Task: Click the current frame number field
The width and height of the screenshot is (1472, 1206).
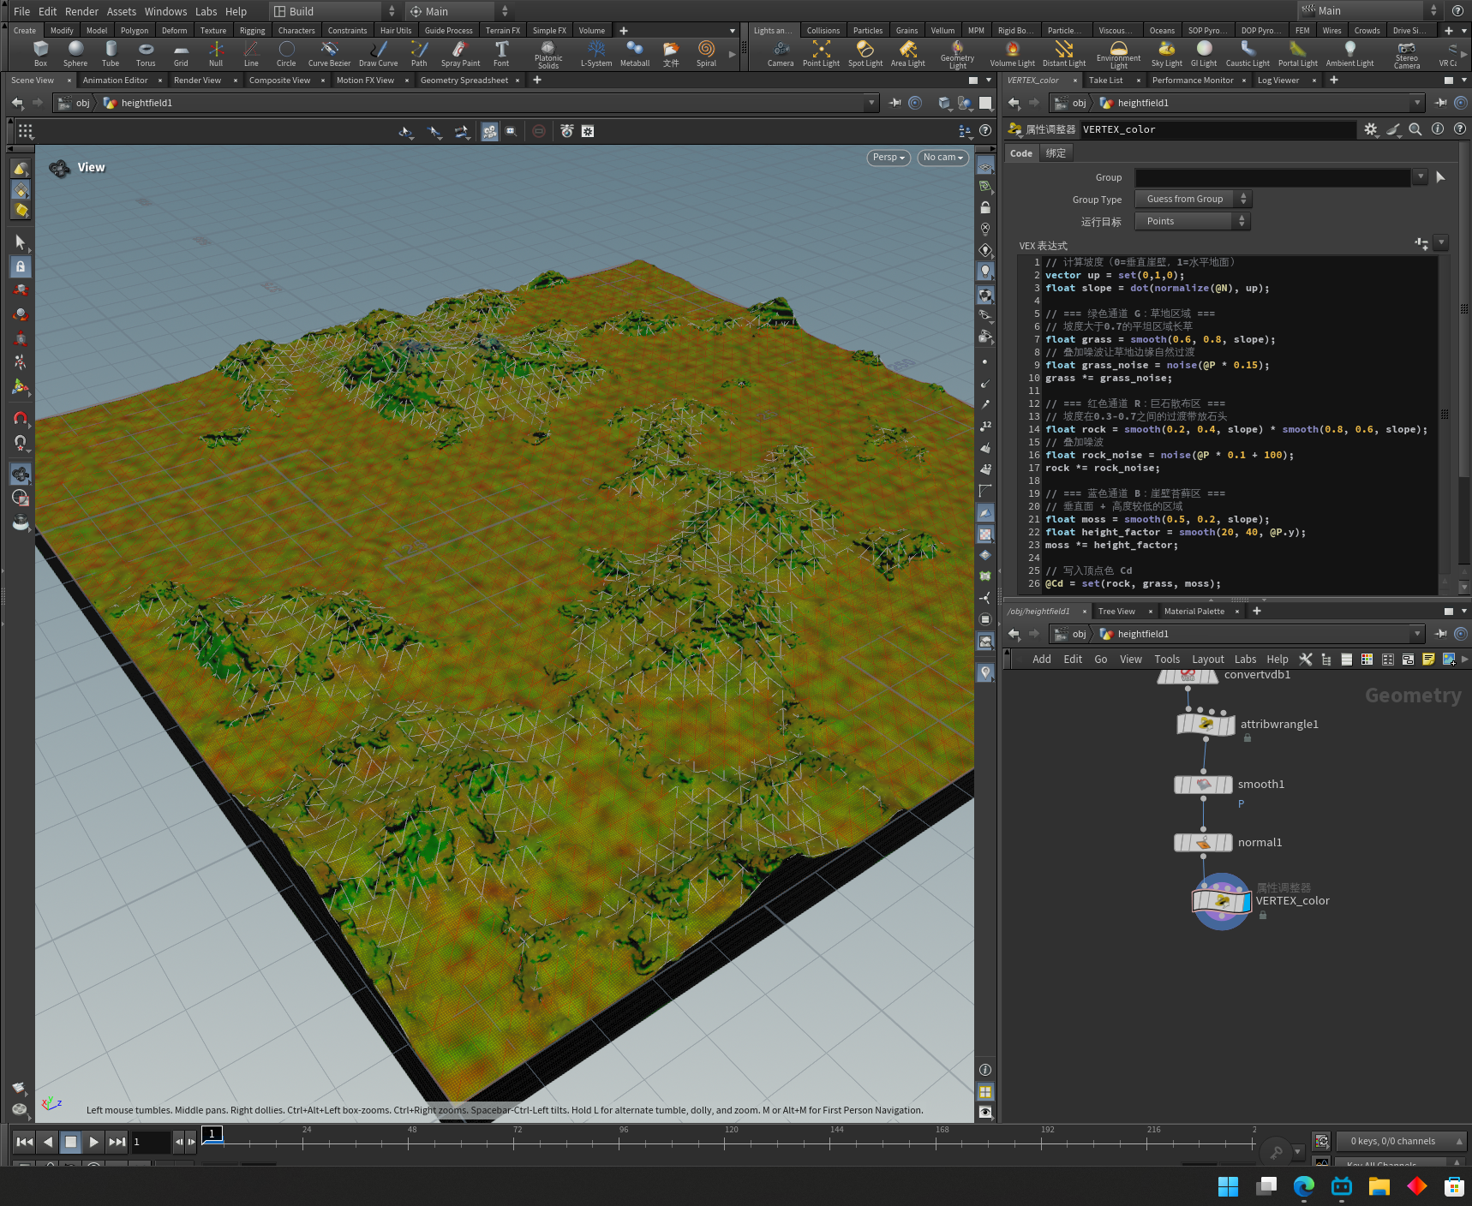Action: [150, 1142]
